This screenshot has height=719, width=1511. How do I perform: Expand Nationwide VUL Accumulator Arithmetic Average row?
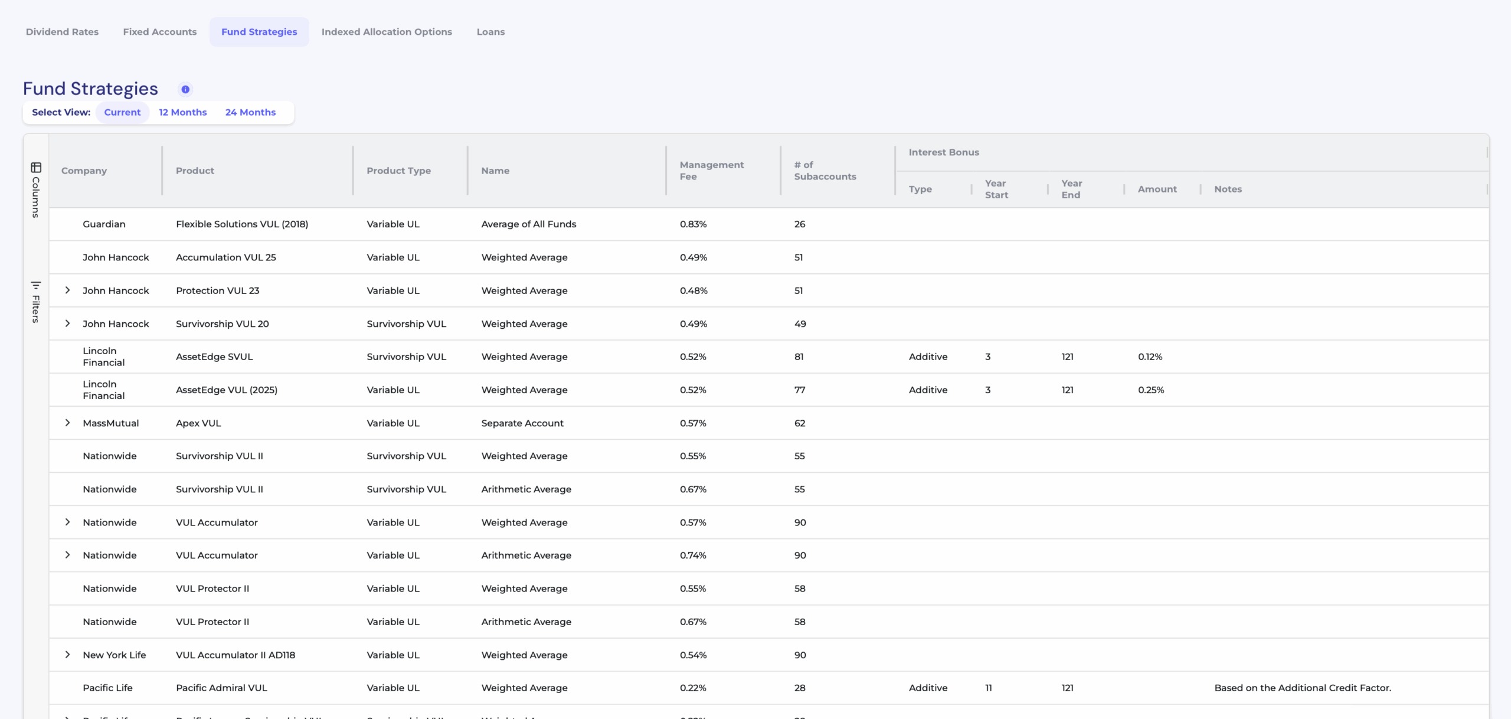click(x=67, y=555)
